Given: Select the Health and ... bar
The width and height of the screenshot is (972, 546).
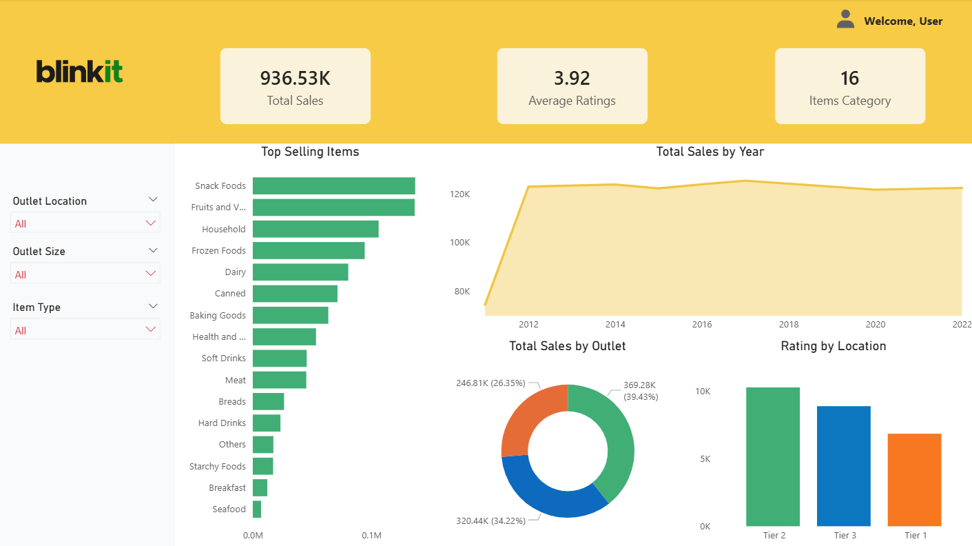Looking at the screenshot, I should coord(285,336).
